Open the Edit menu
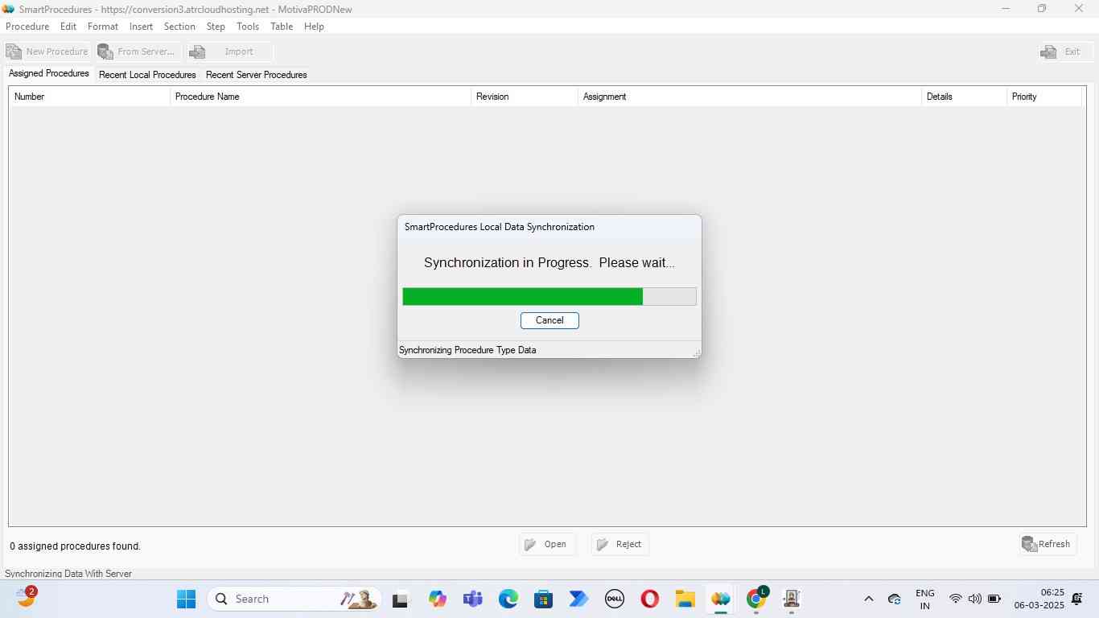The image size is (1099, 618). coord(68,27)
